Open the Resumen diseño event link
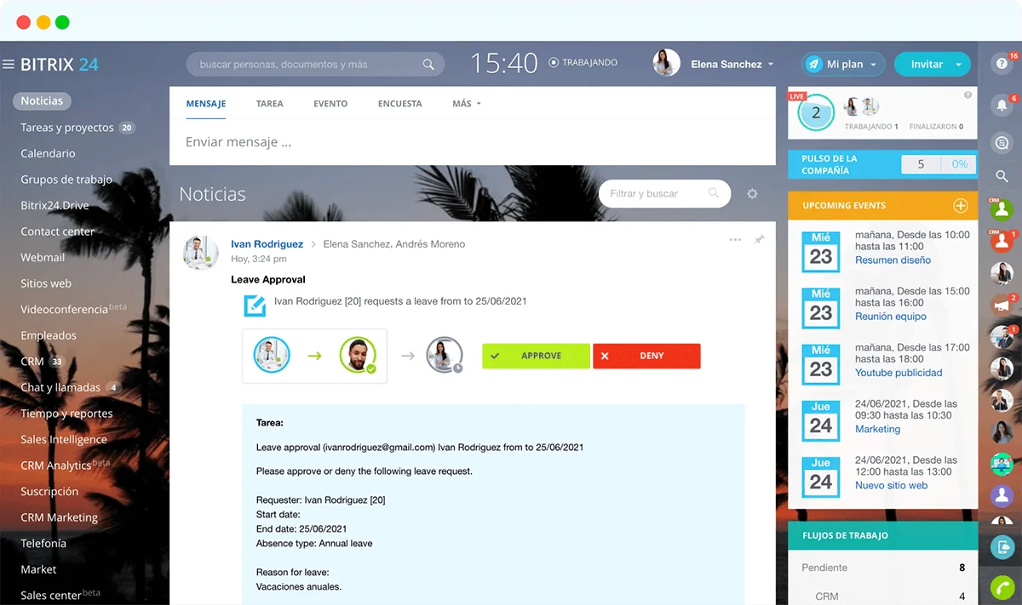Screen dimensions: 1022x605 893,260
